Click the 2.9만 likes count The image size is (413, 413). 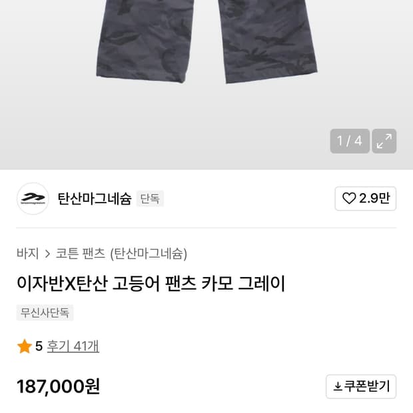coord(374,199)
